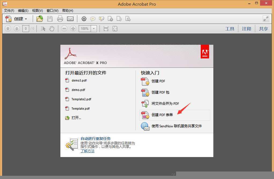Open the 文件(F) menu

click(9, 11)
